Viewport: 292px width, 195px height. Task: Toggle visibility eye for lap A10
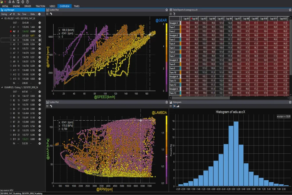point(40,66)
